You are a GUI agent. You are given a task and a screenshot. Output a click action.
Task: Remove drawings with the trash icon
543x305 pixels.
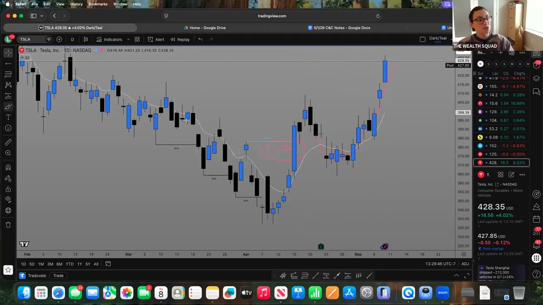(x=8, y=225)
